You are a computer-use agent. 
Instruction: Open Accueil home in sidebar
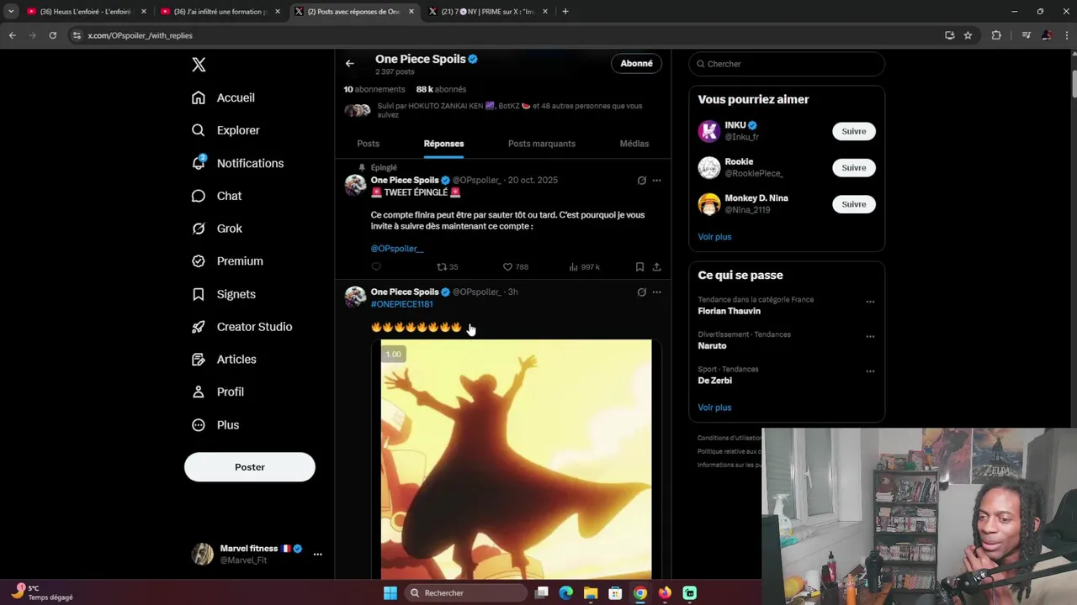pos(223,97)
